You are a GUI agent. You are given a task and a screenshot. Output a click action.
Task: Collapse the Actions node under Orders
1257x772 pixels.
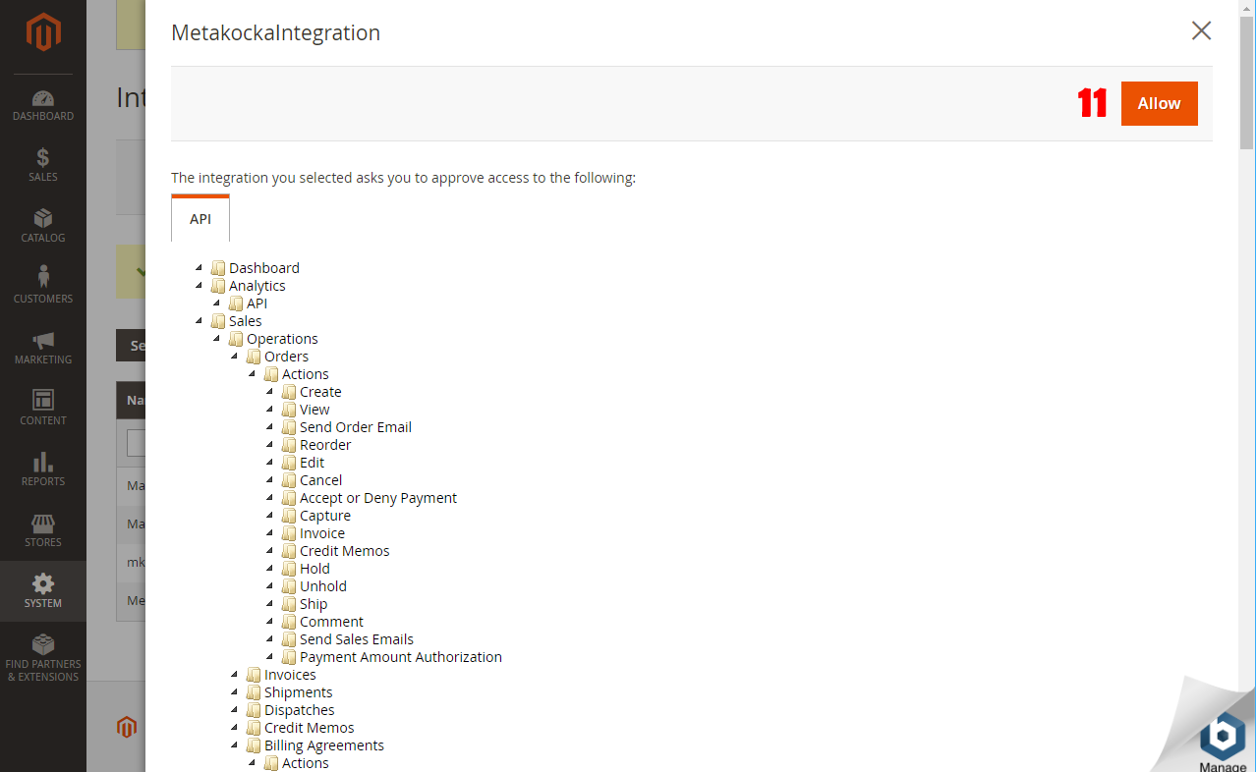point(253,373)
